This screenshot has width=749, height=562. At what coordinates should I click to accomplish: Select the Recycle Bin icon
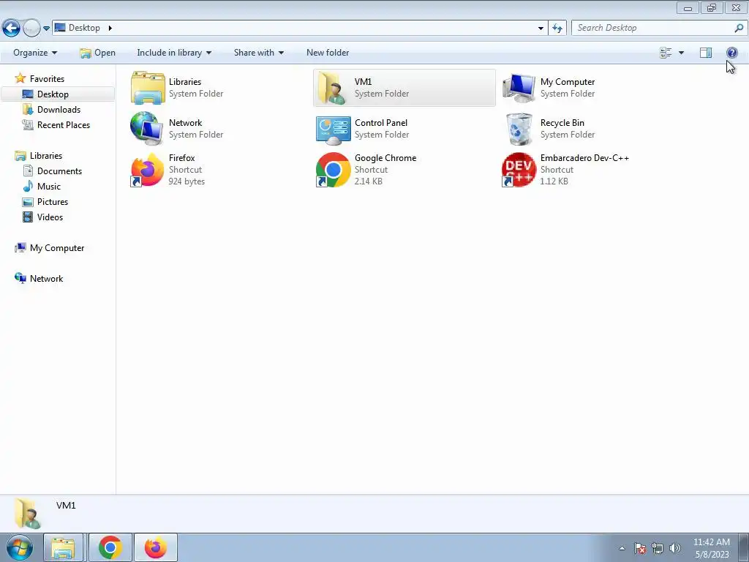(x=519, y=129)
